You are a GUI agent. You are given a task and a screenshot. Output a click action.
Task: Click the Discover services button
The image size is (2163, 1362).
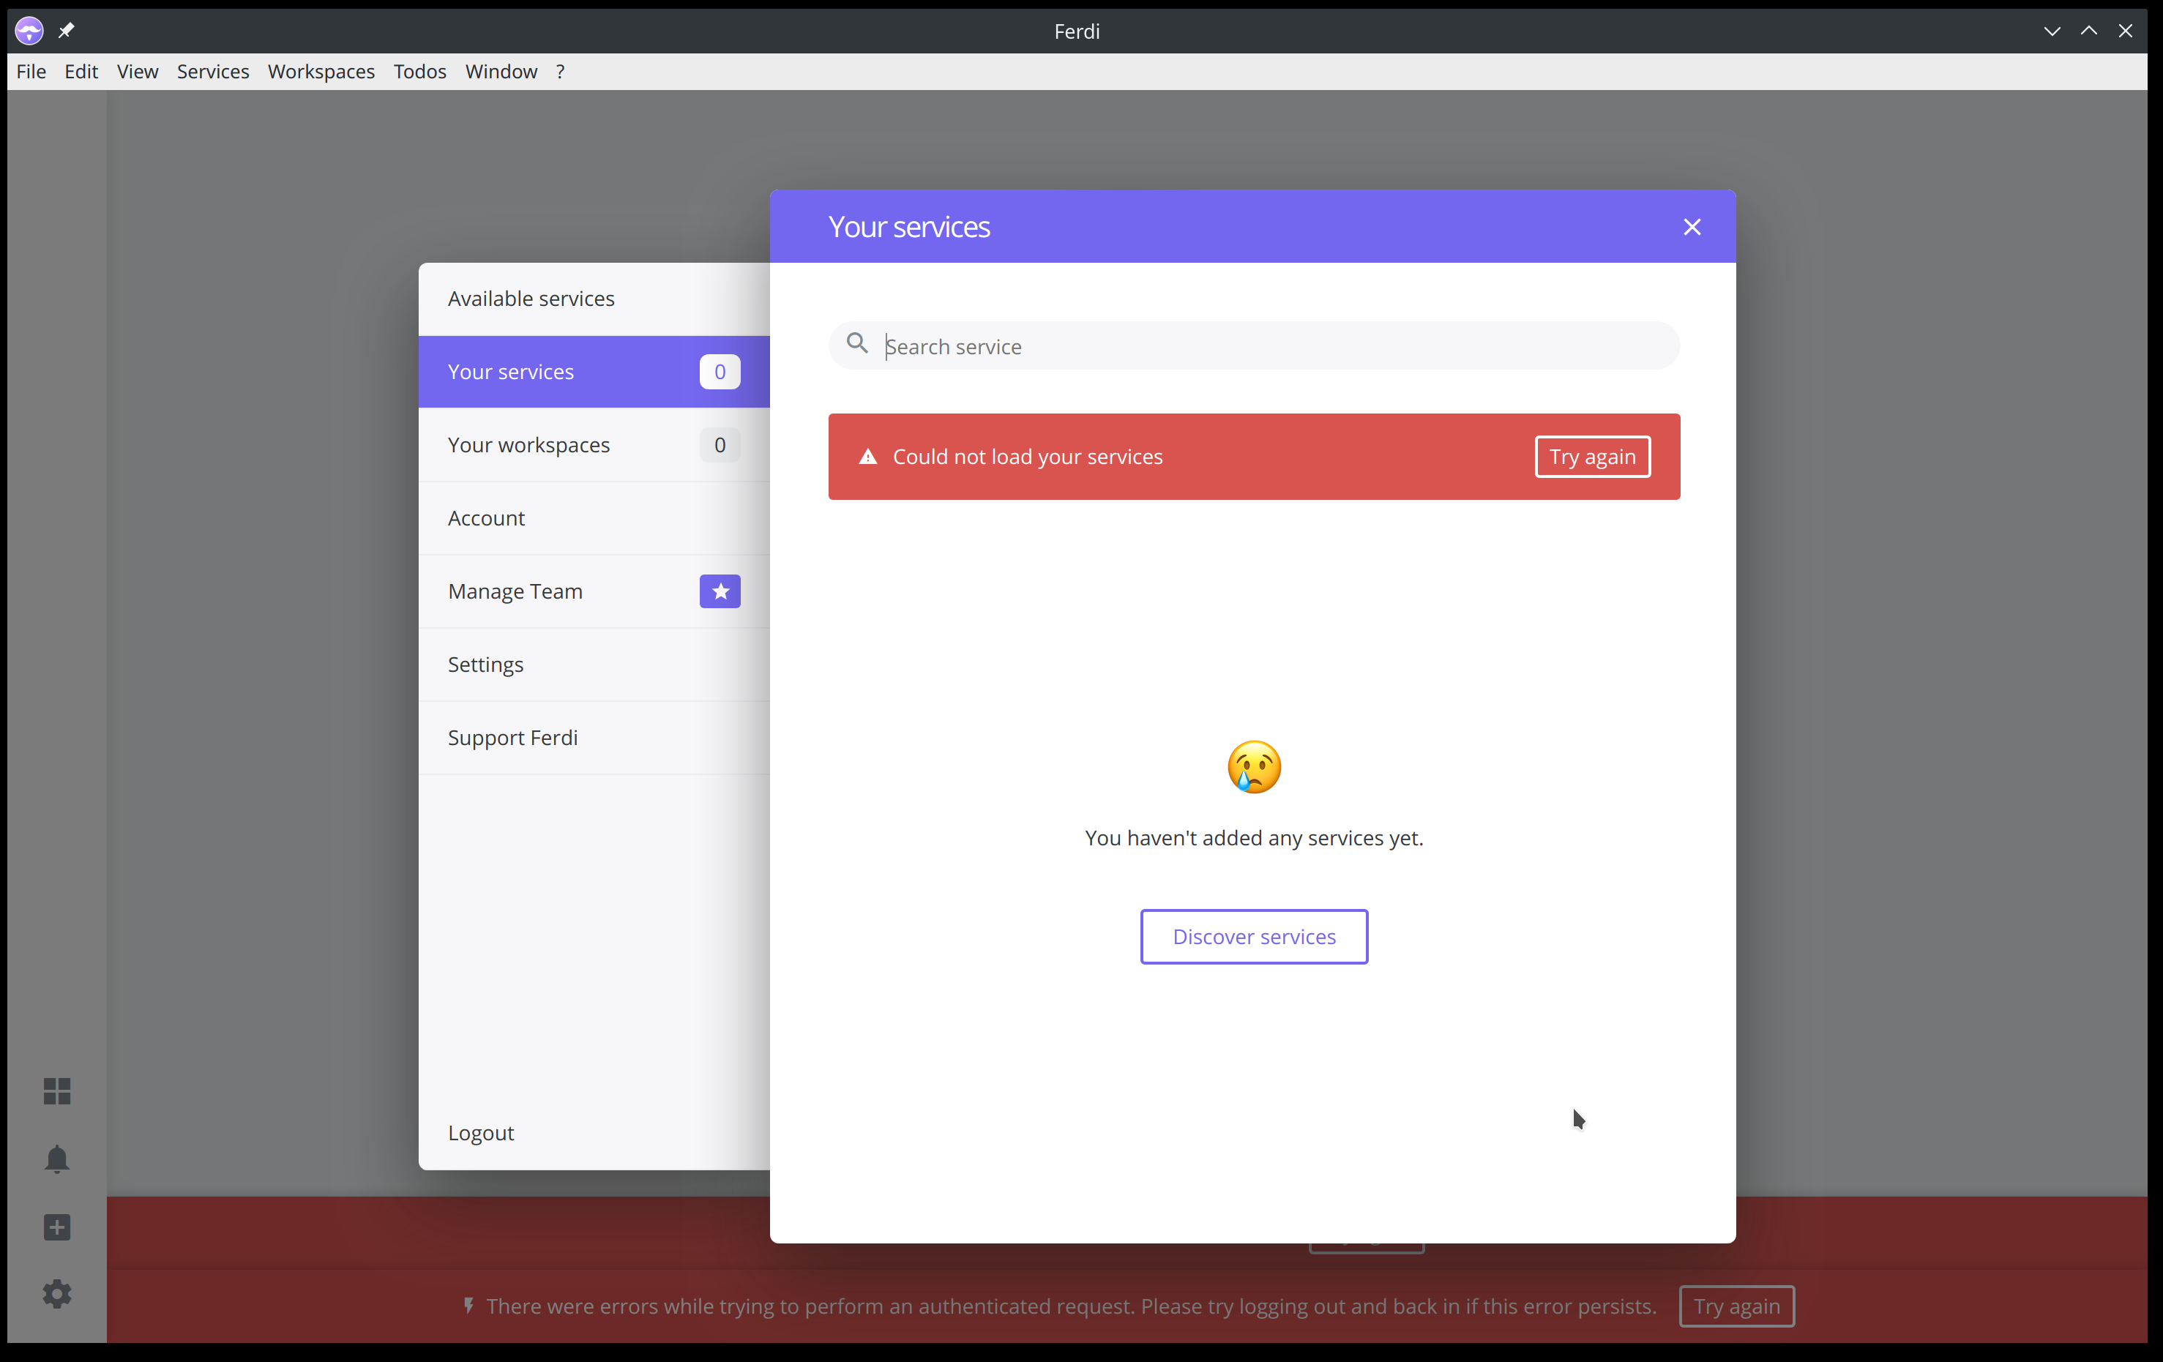pyautogui.click(x=1254, y=937)
